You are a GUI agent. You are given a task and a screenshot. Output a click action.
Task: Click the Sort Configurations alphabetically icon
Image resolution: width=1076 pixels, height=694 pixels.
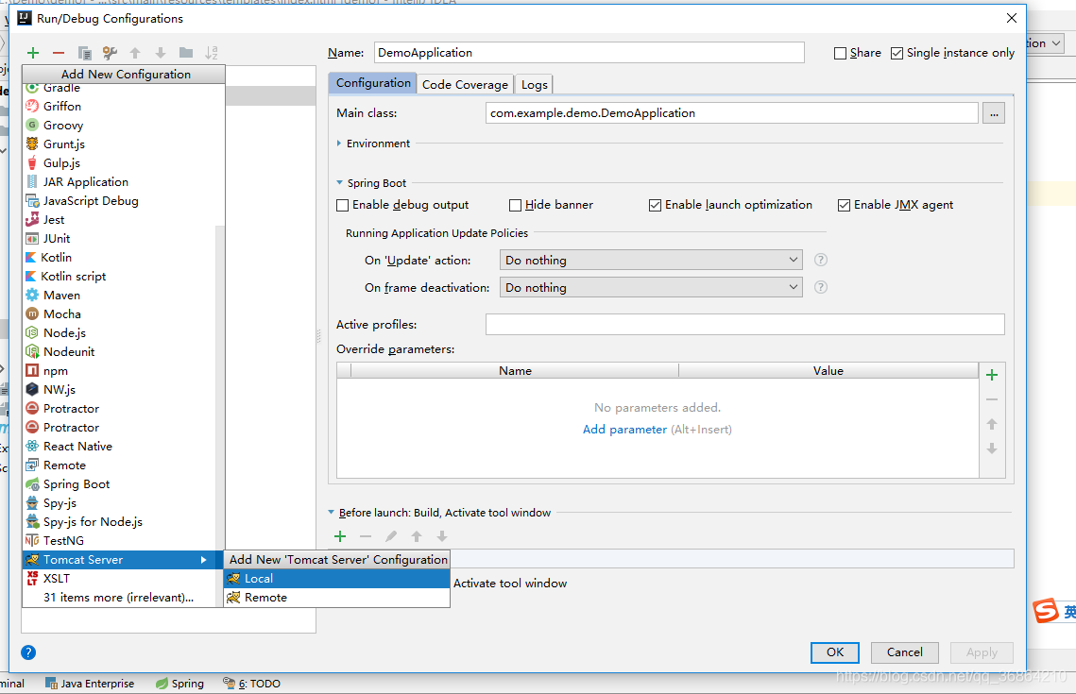tap(212, 53)
